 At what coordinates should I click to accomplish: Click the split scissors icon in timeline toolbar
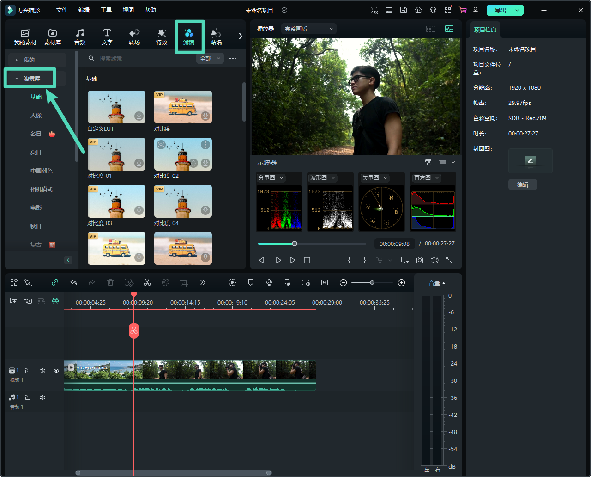[147, 282]
